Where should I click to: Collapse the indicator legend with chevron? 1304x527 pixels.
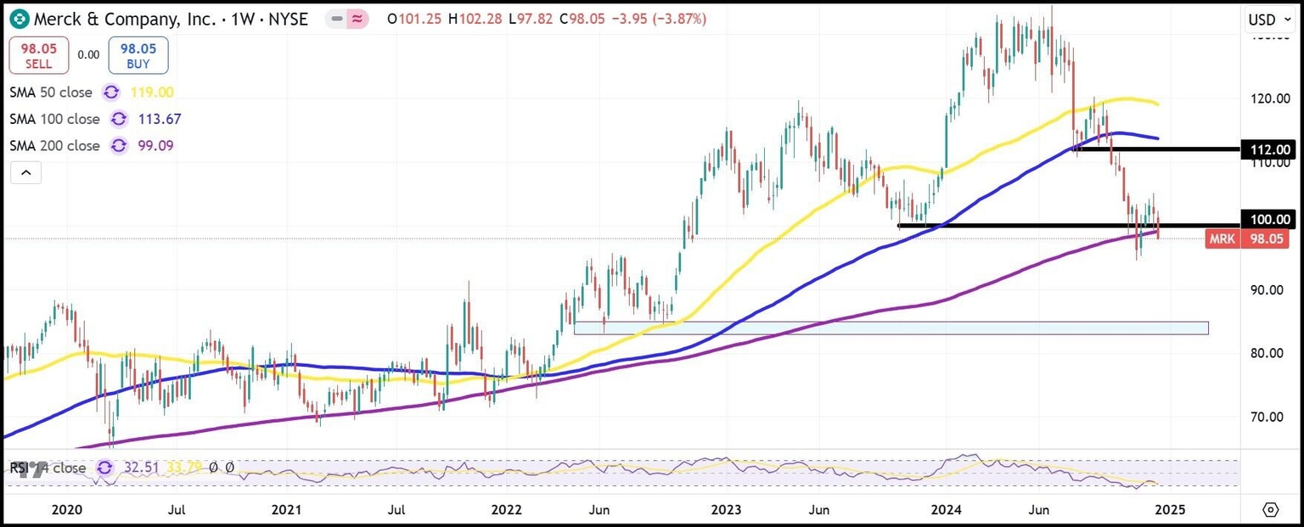(x=25, y=173)
